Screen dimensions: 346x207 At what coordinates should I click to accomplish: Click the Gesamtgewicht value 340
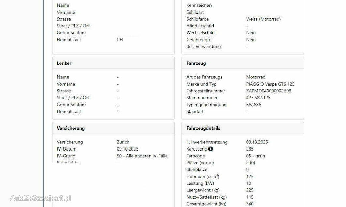click(x=250, y=204)
